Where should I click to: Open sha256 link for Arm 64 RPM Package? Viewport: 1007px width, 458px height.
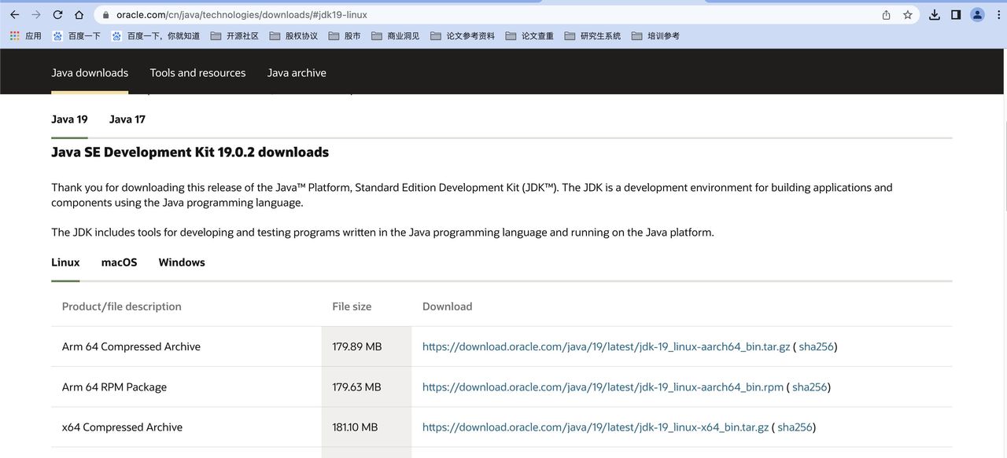tap(810, 387)
